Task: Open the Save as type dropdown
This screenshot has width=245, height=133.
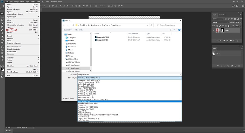Action: (x=129, y=78)
